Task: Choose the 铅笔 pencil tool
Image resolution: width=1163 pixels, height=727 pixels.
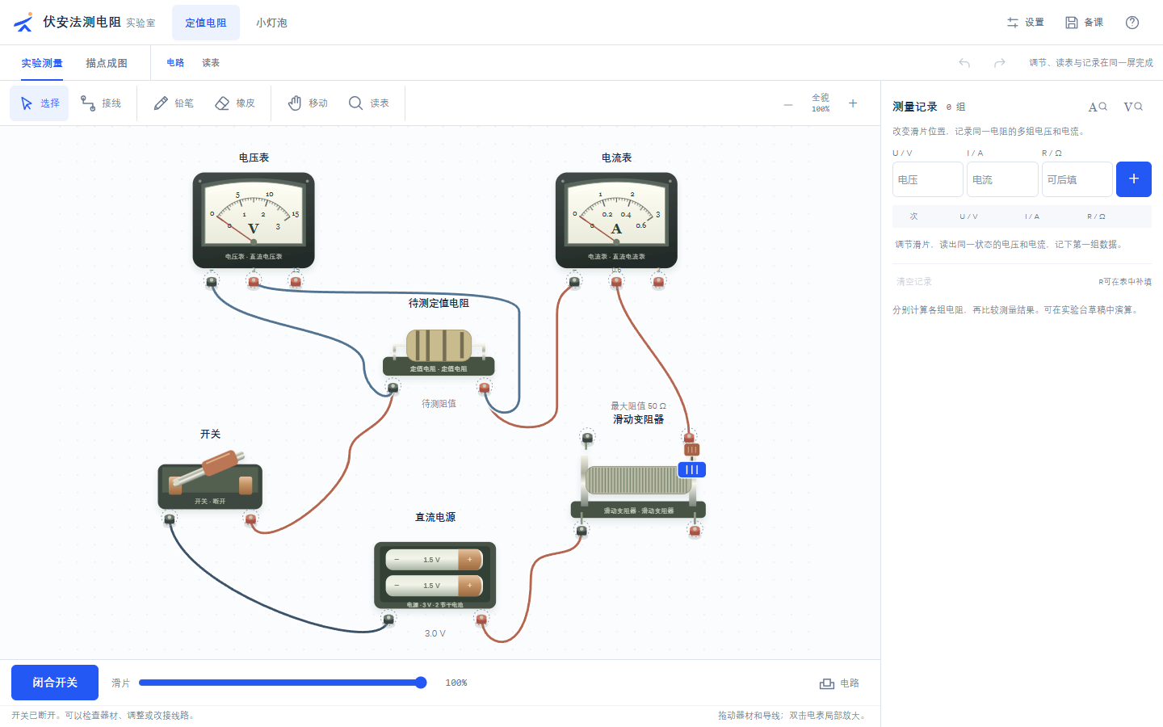Action: click(x=174, y=103)
